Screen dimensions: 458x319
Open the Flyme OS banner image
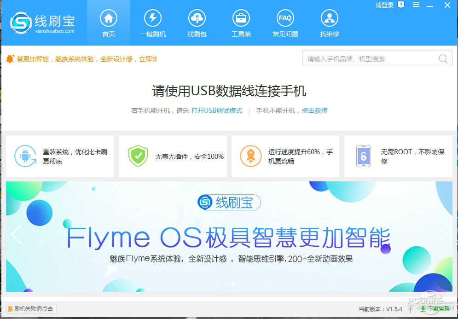(x=229, y=237)
